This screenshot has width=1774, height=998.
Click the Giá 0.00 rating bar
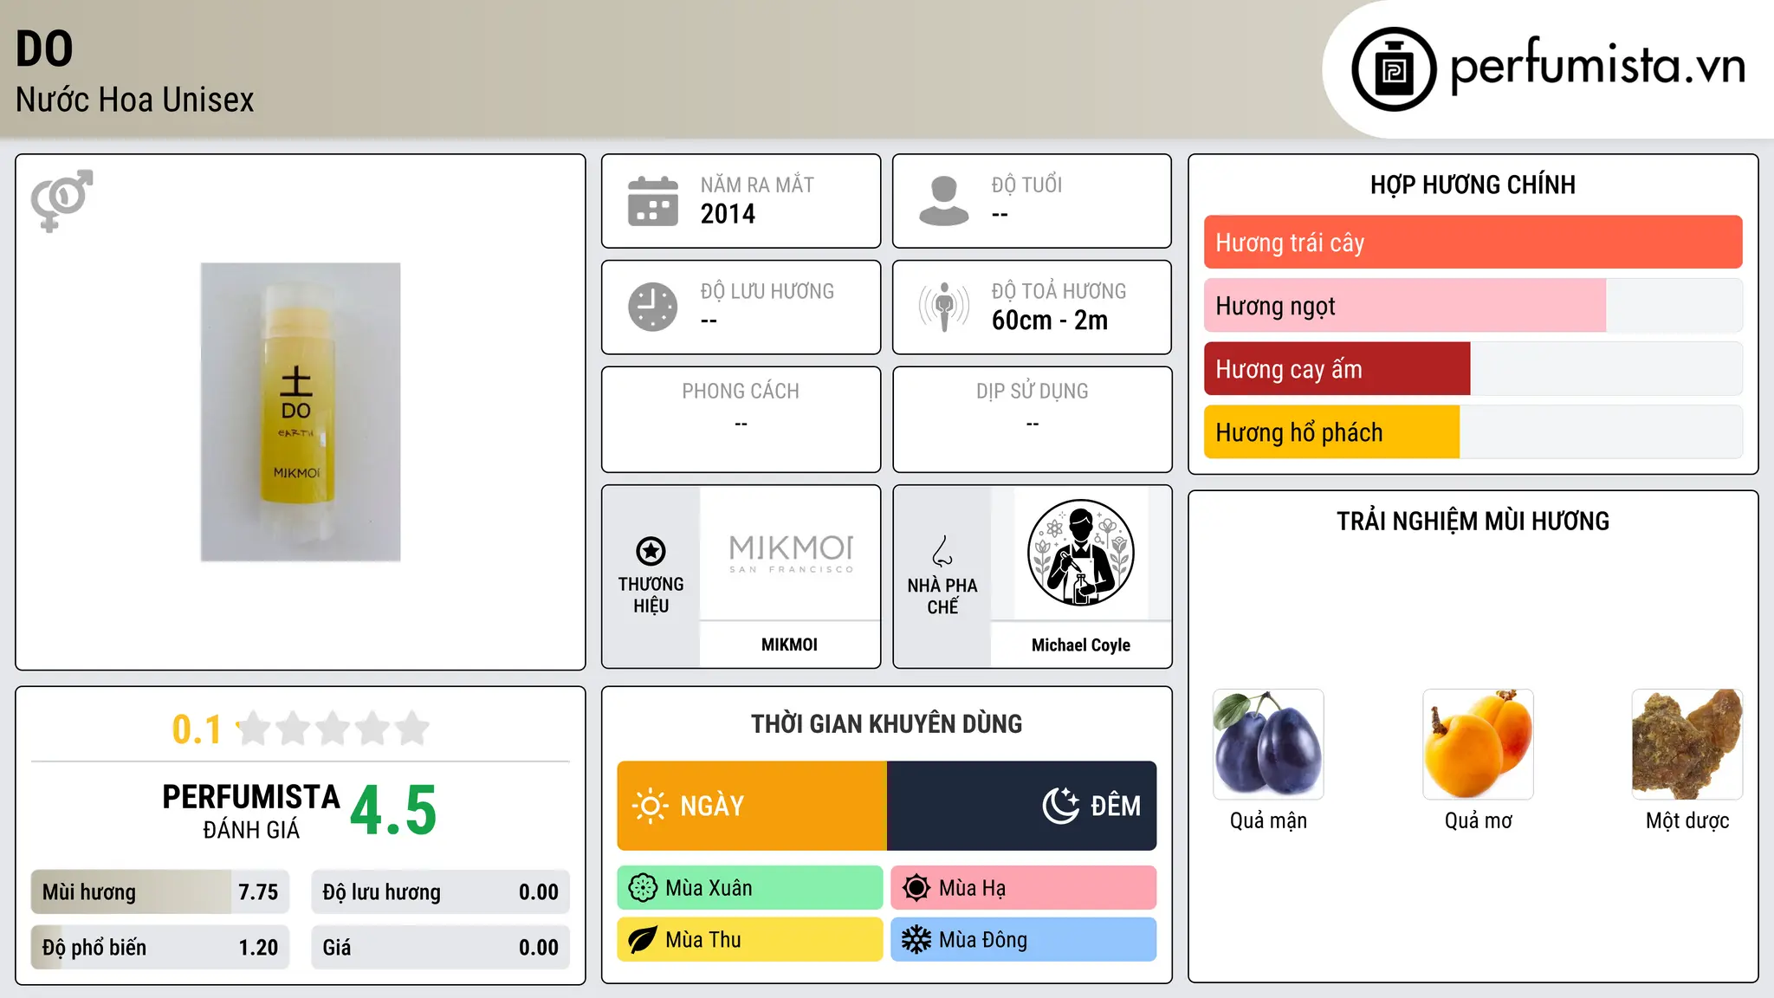pyautogui.click(x=441, y=948)
